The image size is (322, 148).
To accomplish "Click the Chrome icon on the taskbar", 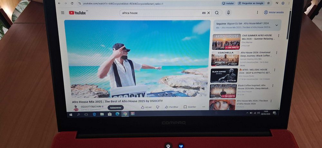I will click(125, 114).
